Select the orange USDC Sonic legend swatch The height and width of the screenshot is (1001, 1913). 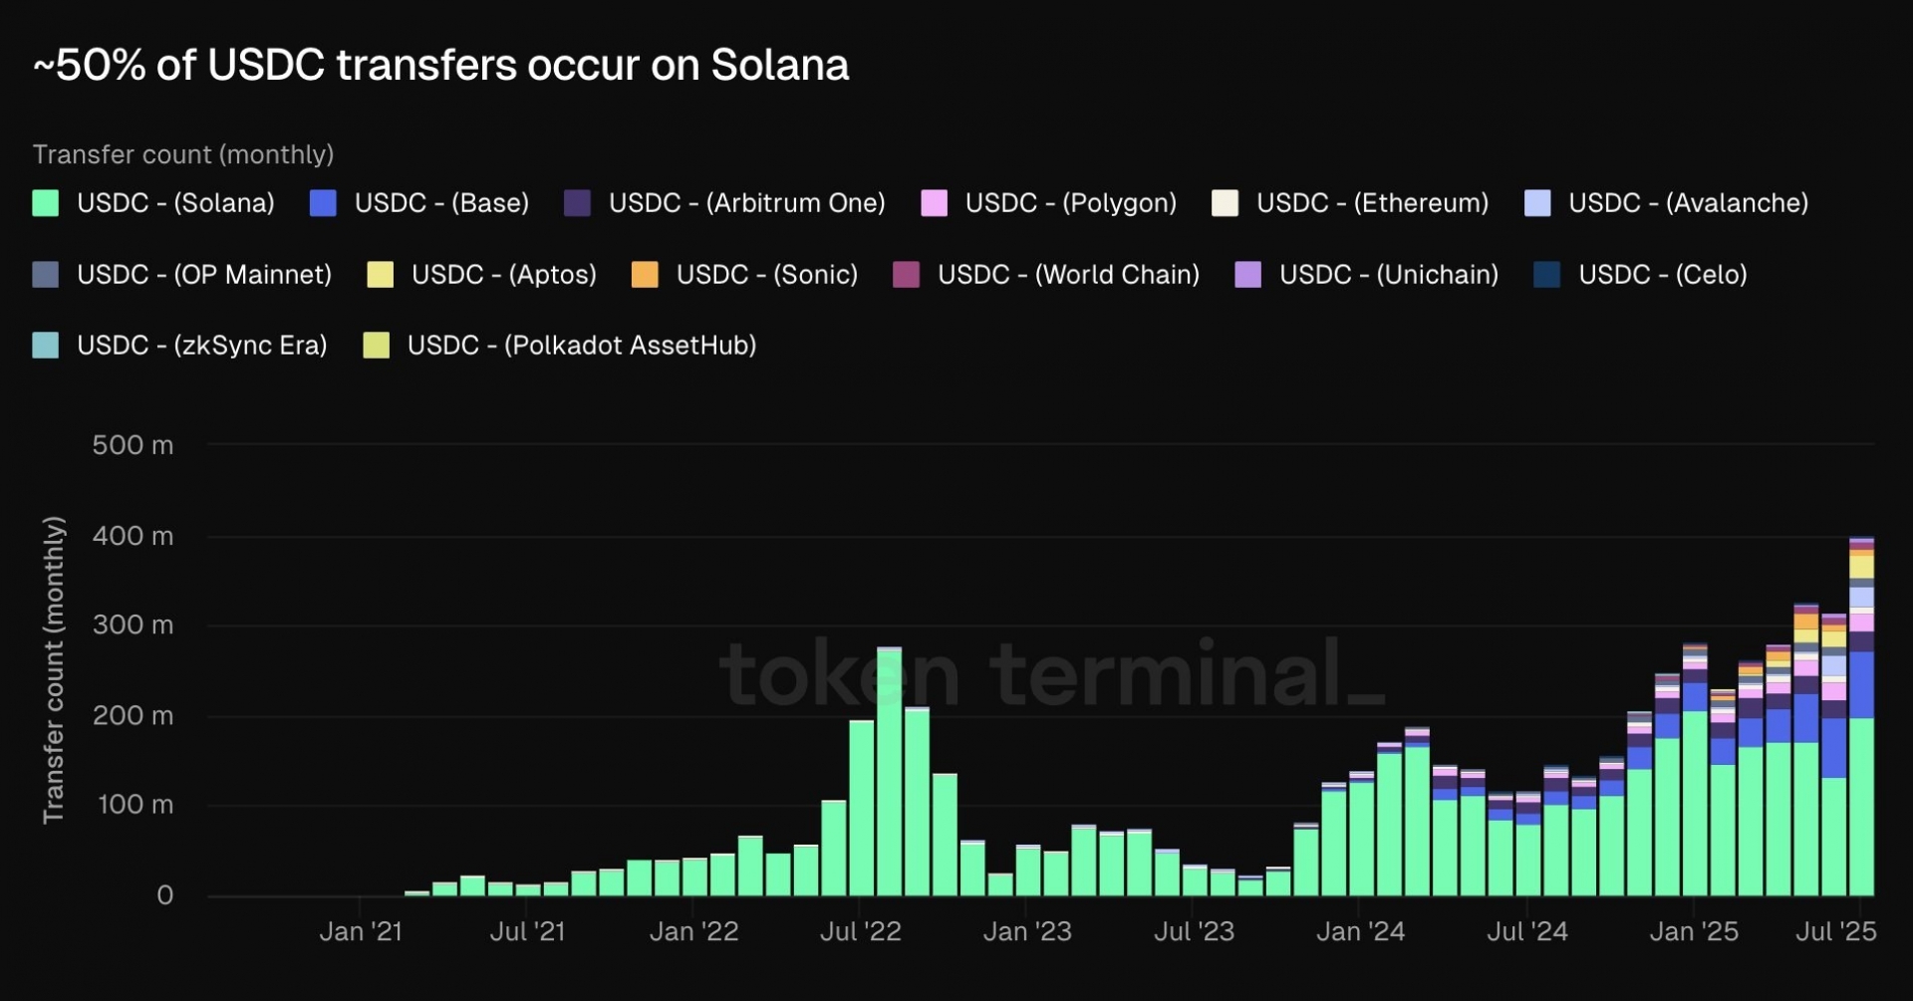point(645,275)
